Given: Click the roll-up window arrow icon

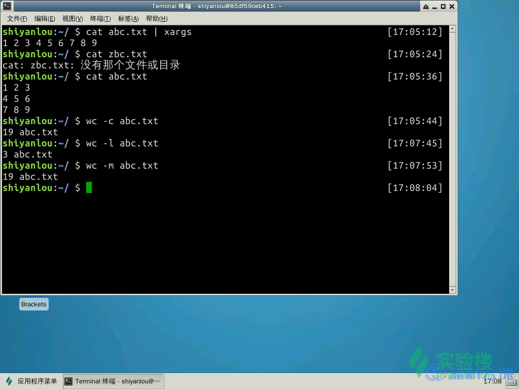Looking at the screenshot, I should 426,6.
